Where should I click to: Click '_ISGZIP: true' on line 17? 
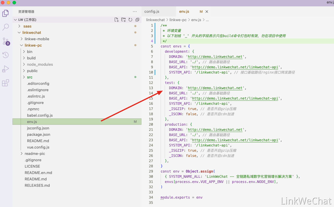pos(183,109)
